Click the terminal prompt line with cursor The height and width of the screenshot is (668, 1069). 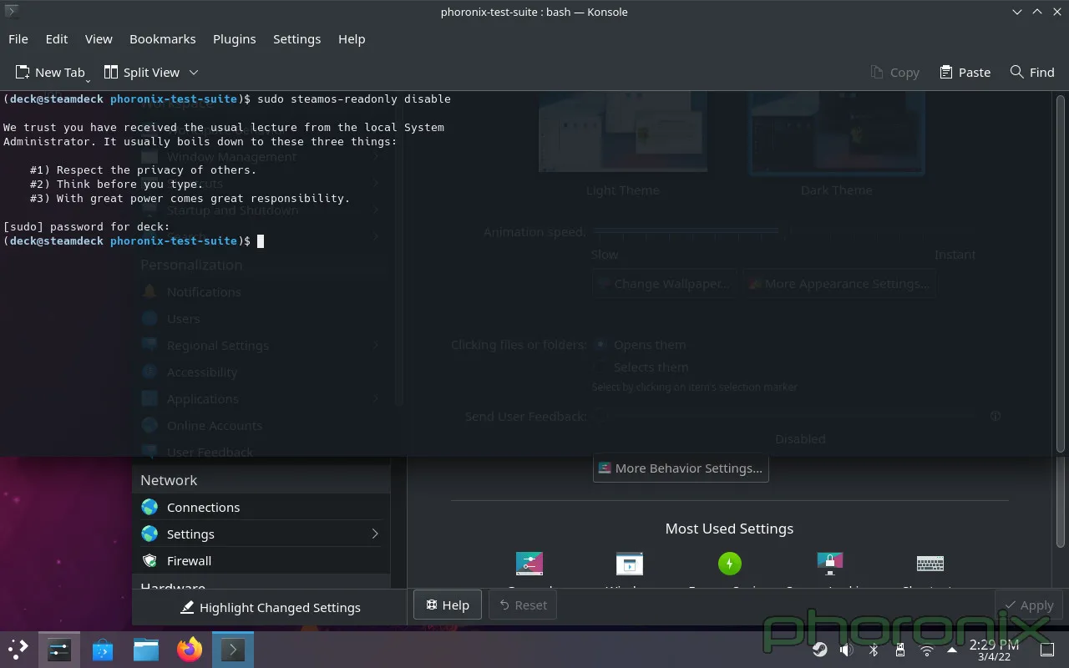[134, 240]
